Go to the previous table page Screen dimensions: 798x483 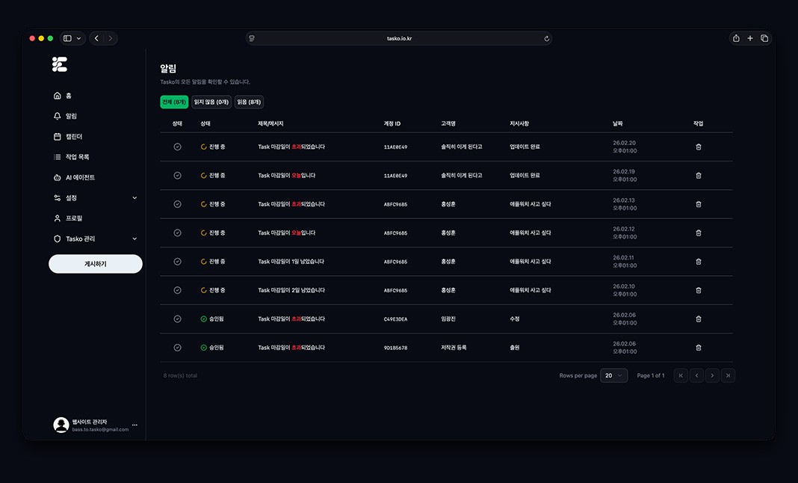[x=696, y=375]
